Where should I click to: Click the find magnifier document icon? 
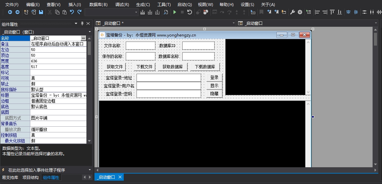(166, 12)
